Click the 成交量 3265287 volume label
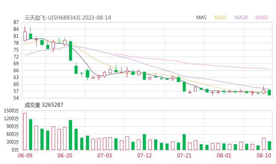The image size is (276, 164). 44,105
